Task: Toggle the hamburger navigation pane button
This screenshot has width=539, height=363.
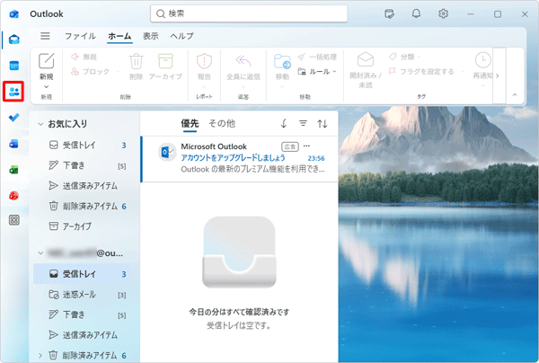Action: [x=45, y=36]
